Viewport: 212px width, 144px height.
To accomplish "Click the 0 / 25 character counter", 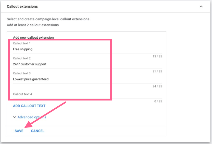I will (x=158, y=102).
